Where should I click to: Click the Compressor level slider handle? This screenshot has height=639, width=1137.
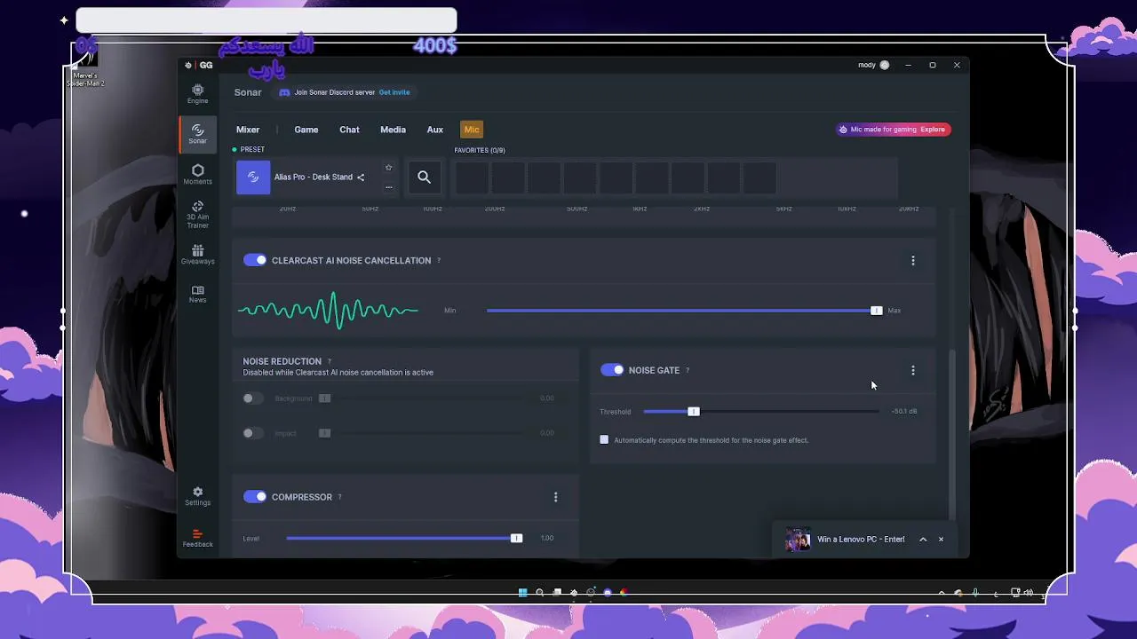[516, 539]
